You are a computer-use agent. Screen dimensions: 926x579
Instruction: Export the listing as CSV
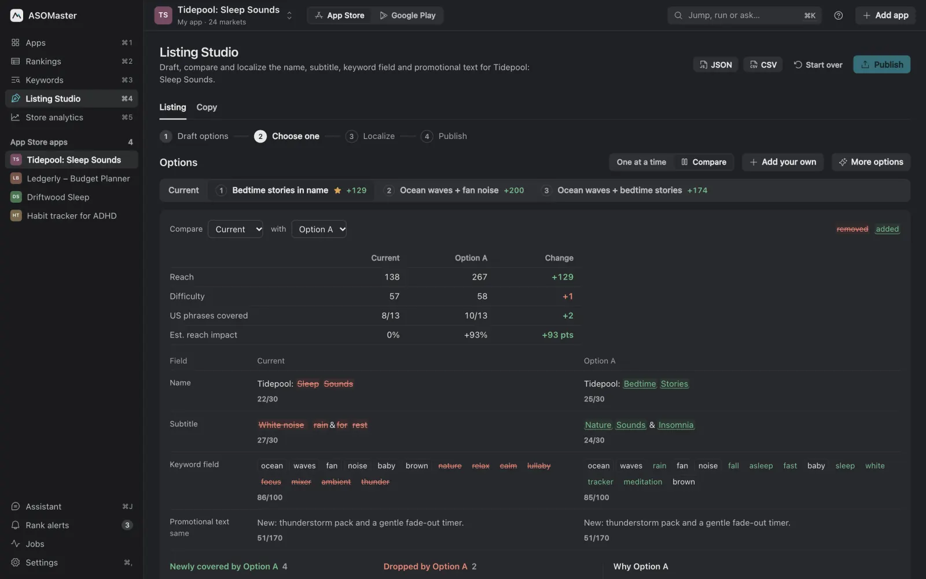click(x=763, y=65)
